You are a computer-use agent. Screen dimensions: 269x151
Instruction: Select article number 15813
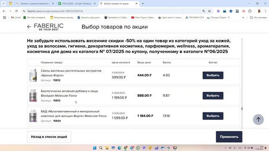[x=57, y=101]
